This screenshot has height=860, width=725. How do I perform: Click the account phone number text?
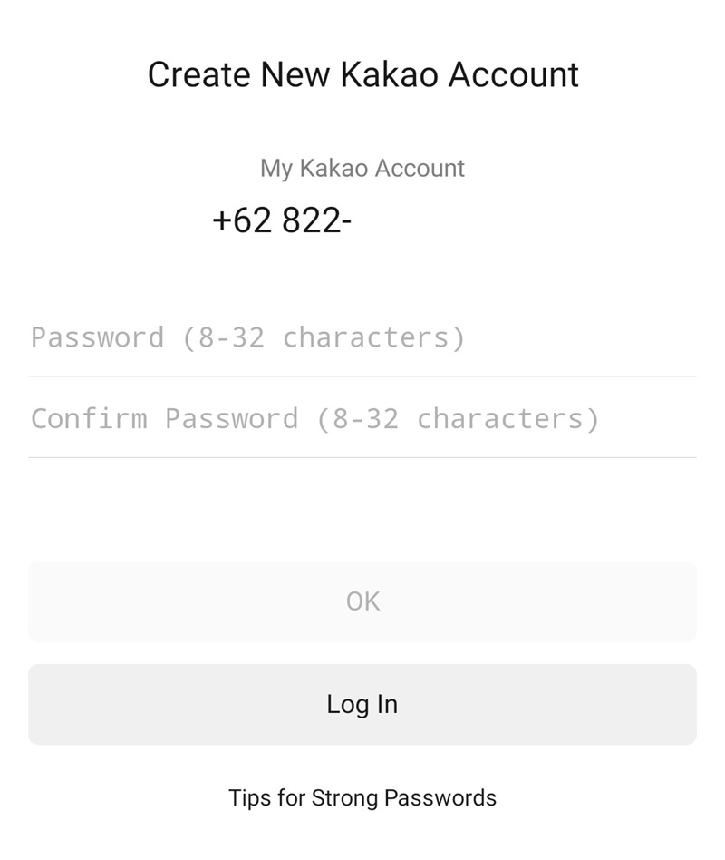(x=282, y=220)
